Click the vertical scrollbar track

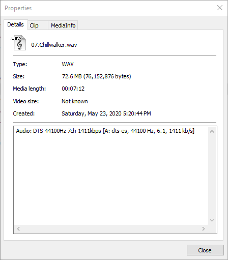coord(212,176)
